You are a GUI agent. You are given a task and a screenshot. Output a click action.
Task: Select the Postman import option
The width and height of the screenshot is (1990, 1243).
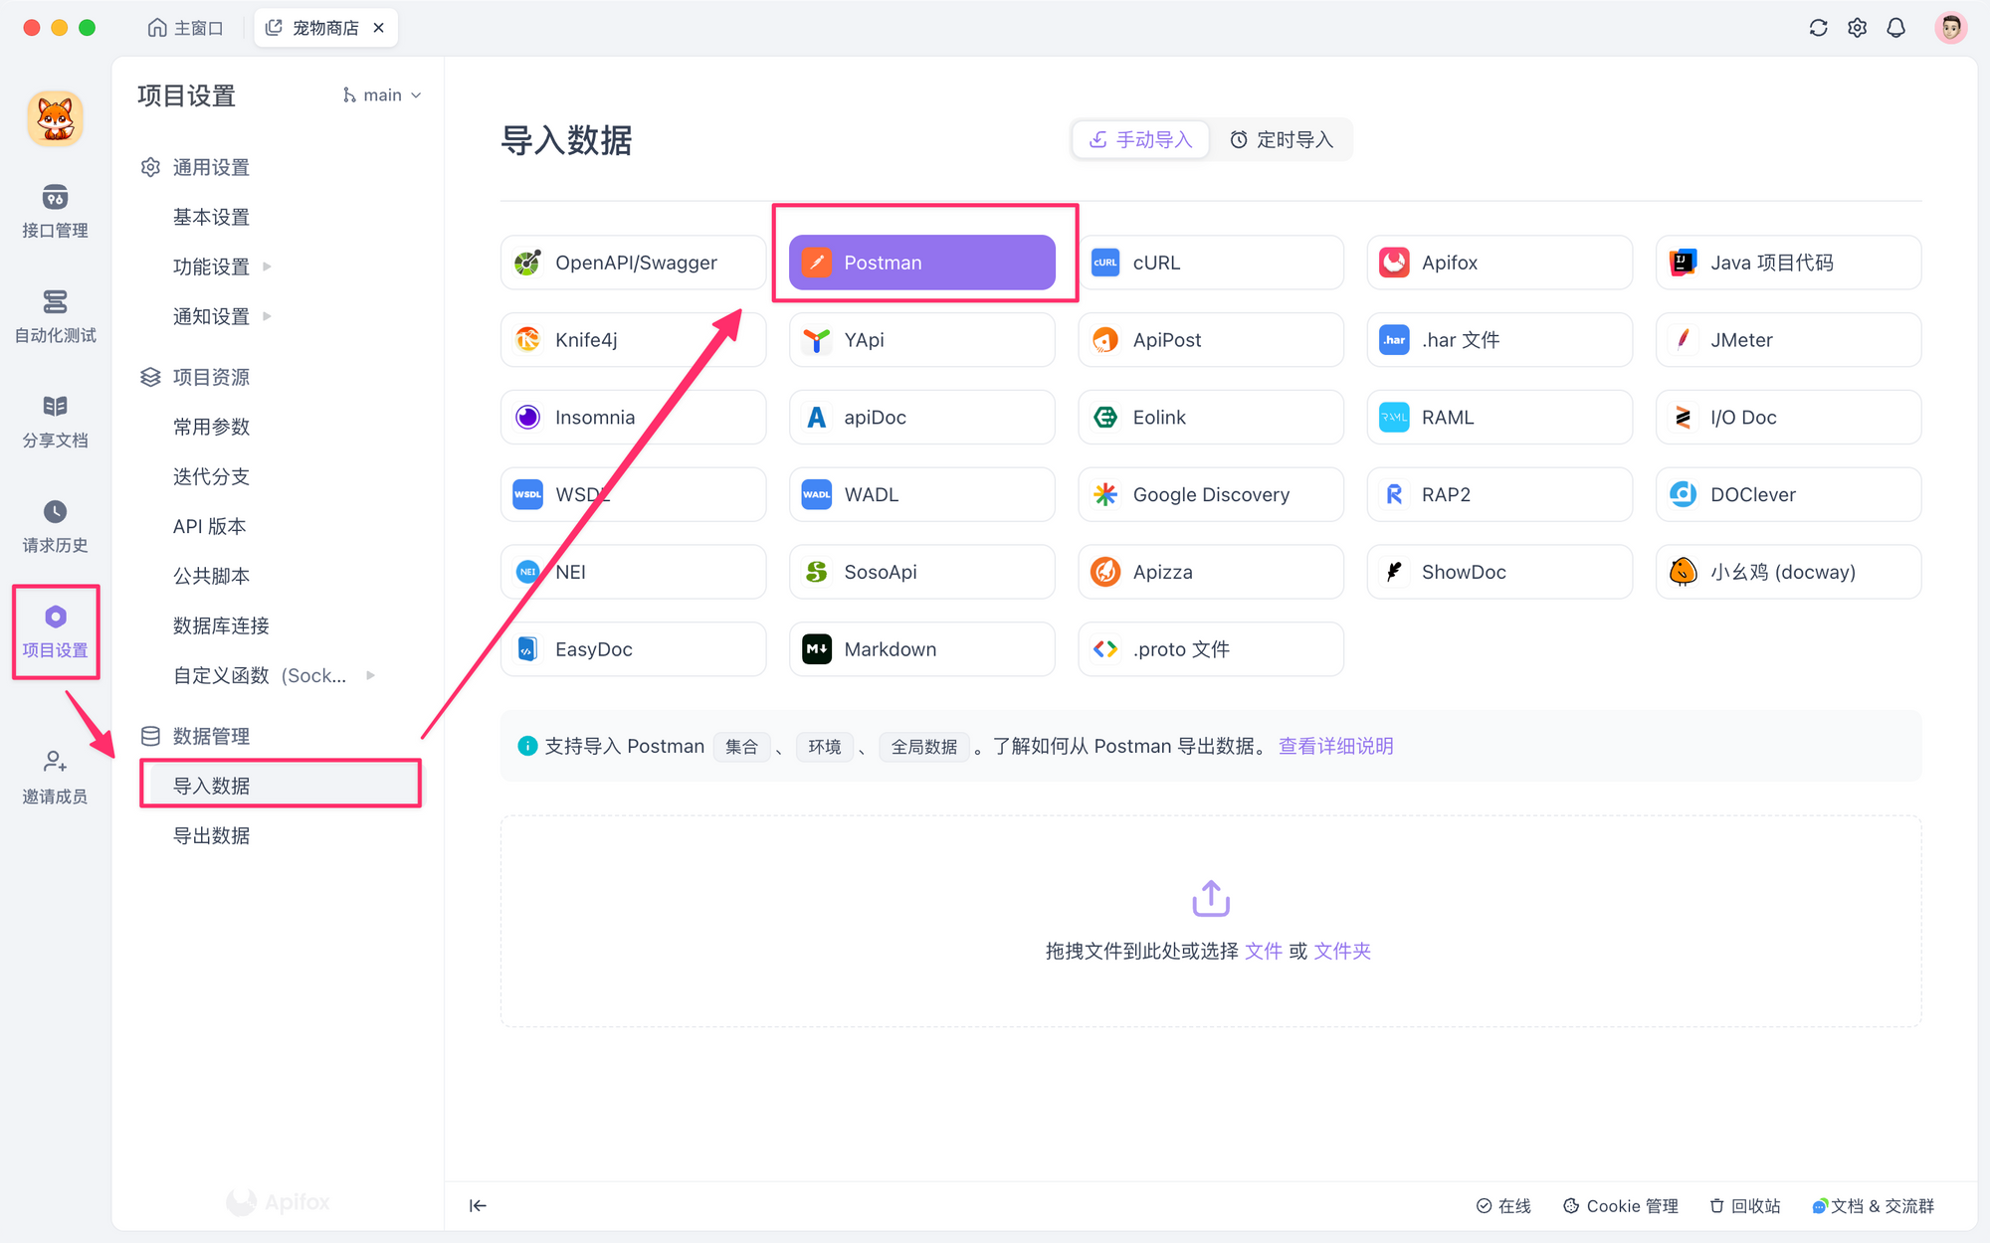point(922,263)
